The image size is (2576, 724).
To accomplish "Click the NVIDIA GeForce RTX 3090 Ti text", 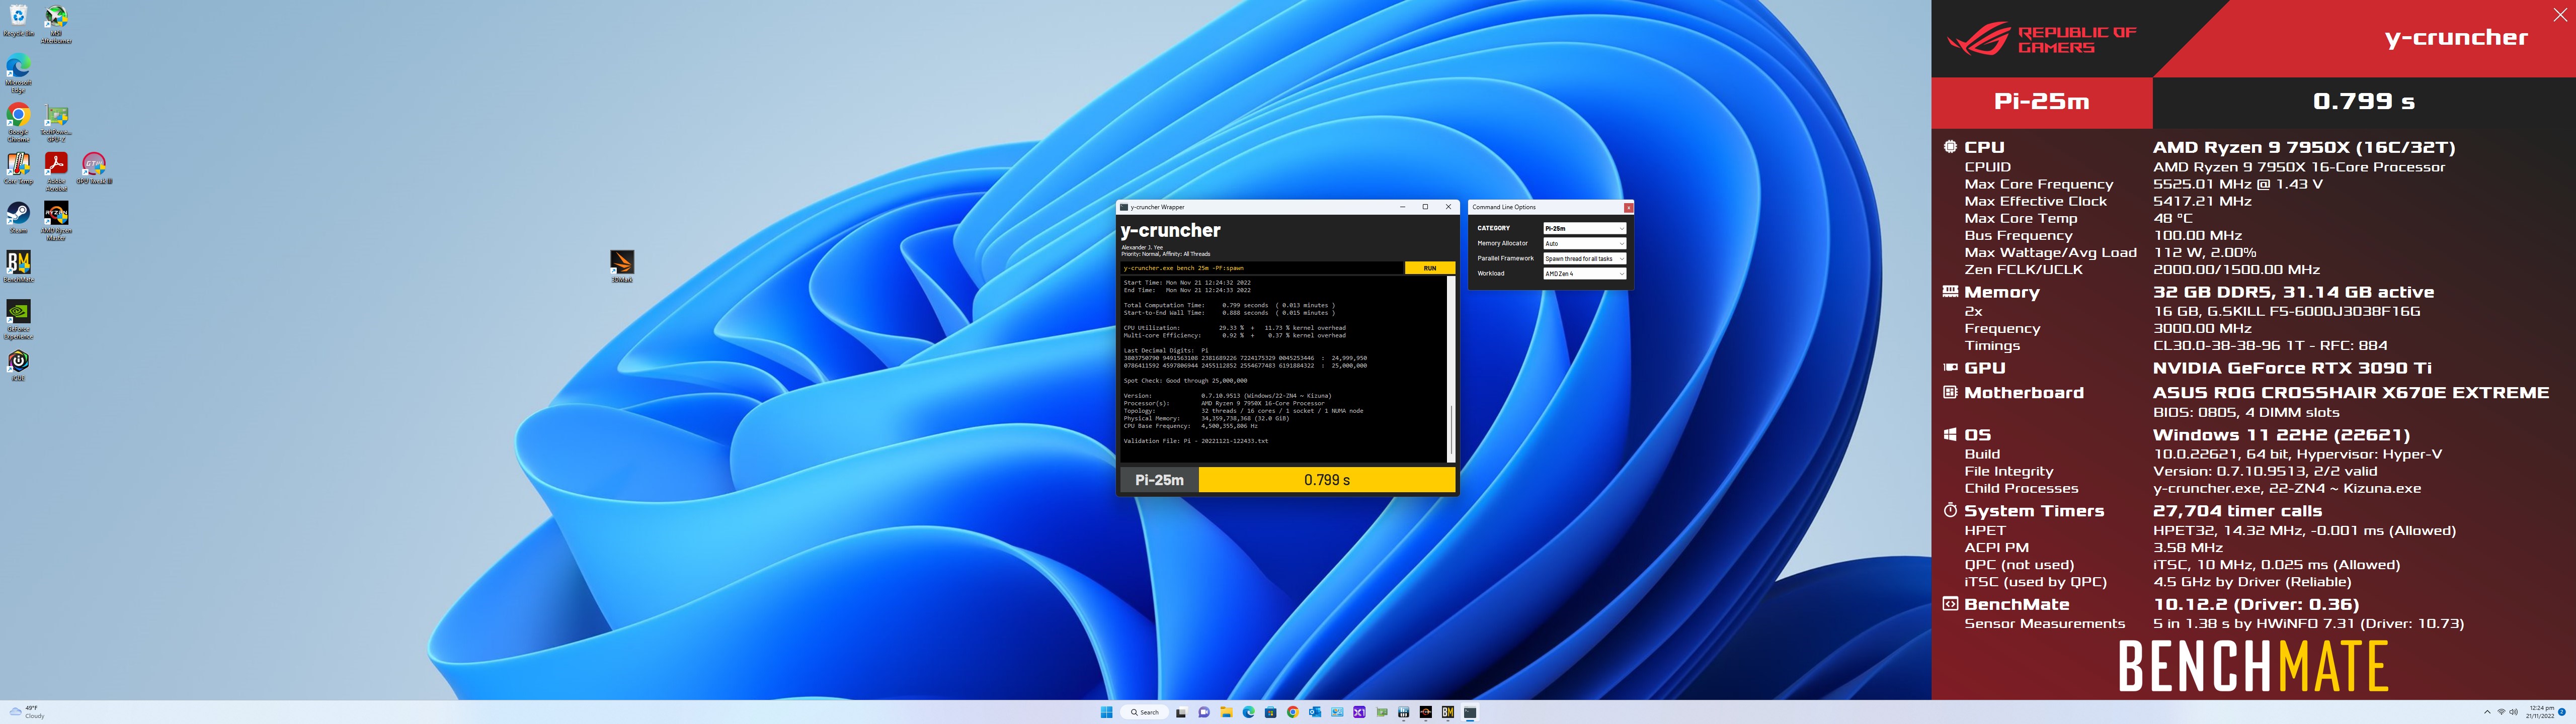I will click(2292, 368).
